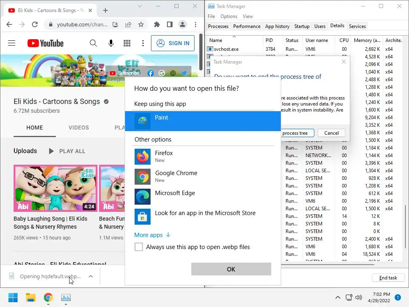Click the taskbar clock showing 7:02 PM
The height and width of the screenshot is (307, 409).
379,297
